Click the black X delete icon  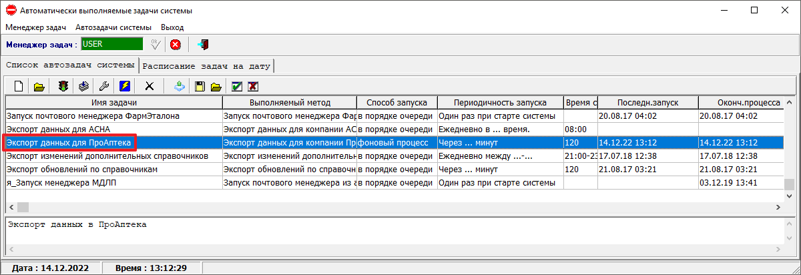click(150, 86)
